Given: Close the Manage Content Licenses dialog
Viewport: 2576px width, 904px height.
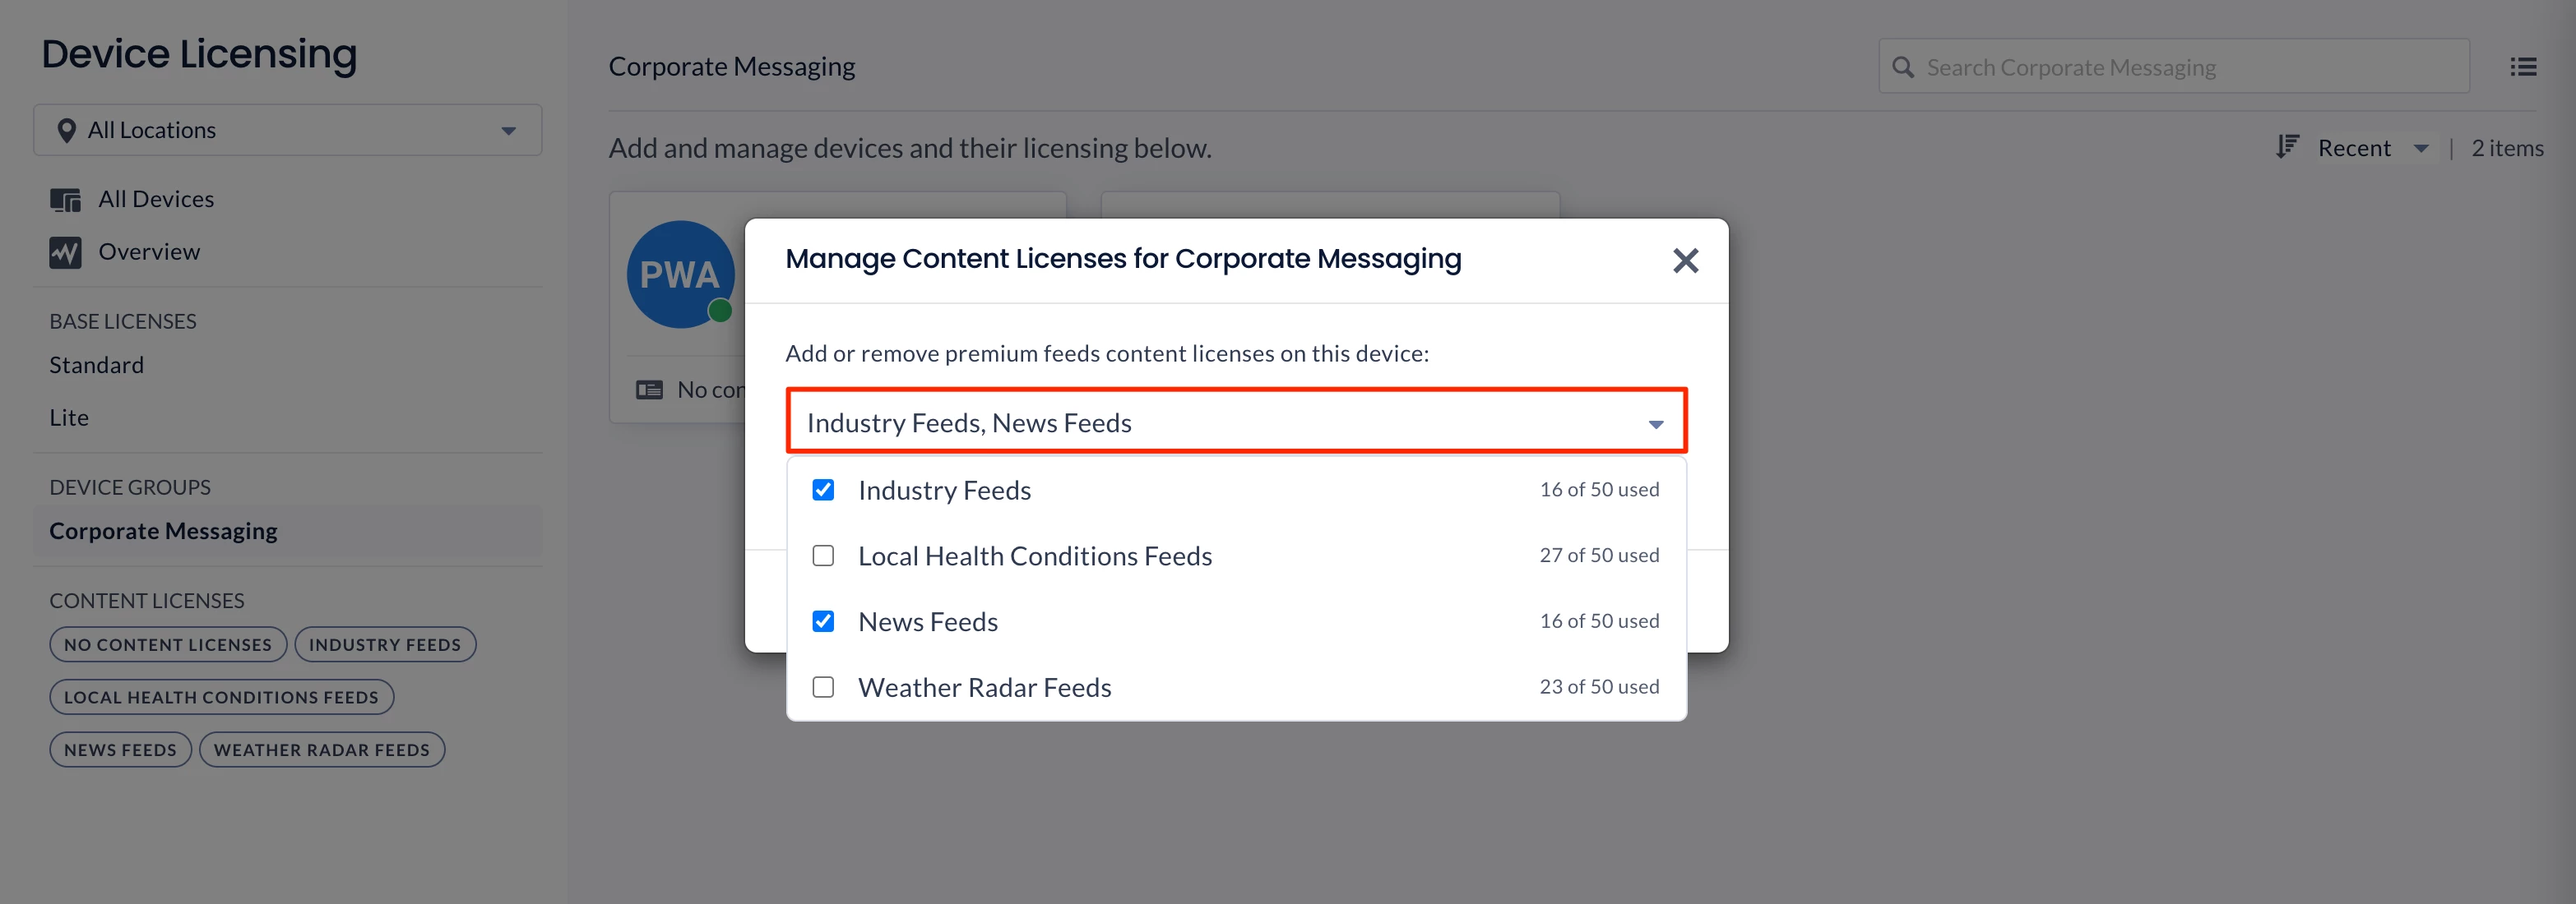Looking at the screenshot, I should (x=1685, y=261).
